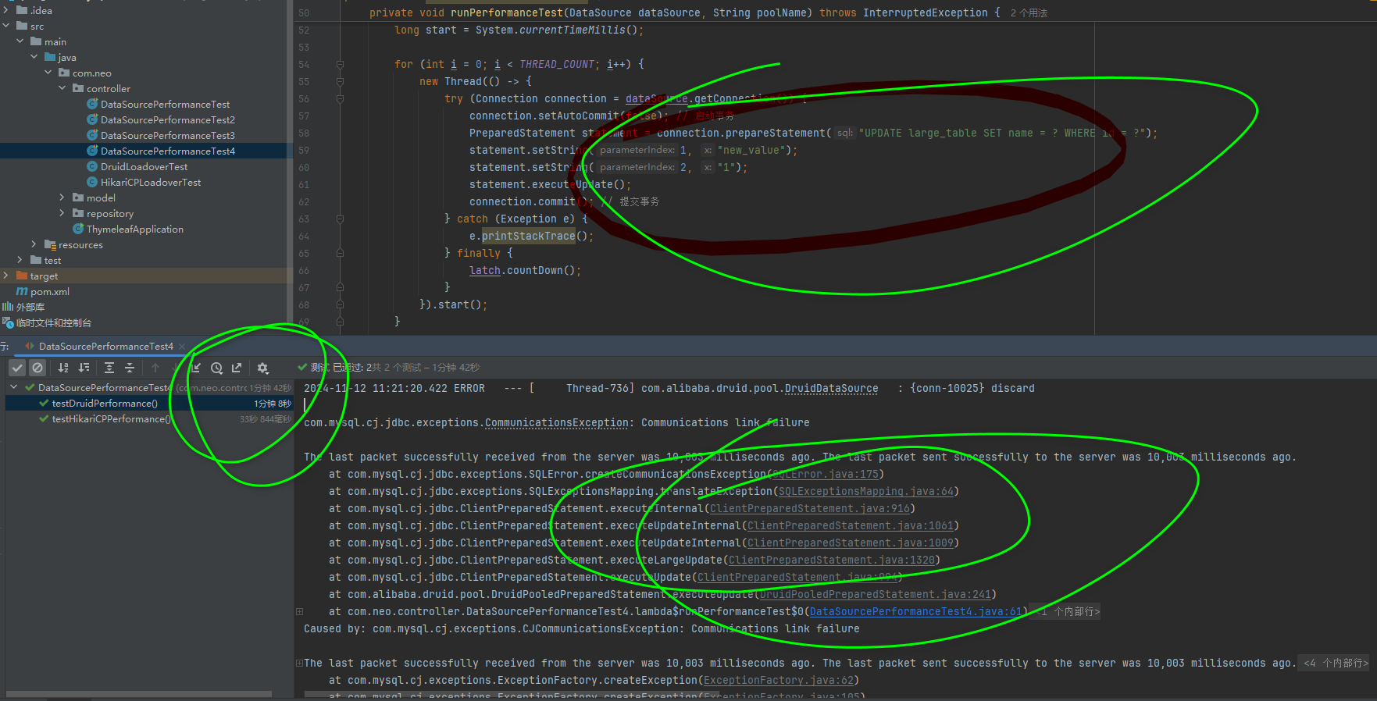The width and height of the screenshot is (1377, 701).
Task: Click the 外部库 libraries icon
Action: coord(8,307)
